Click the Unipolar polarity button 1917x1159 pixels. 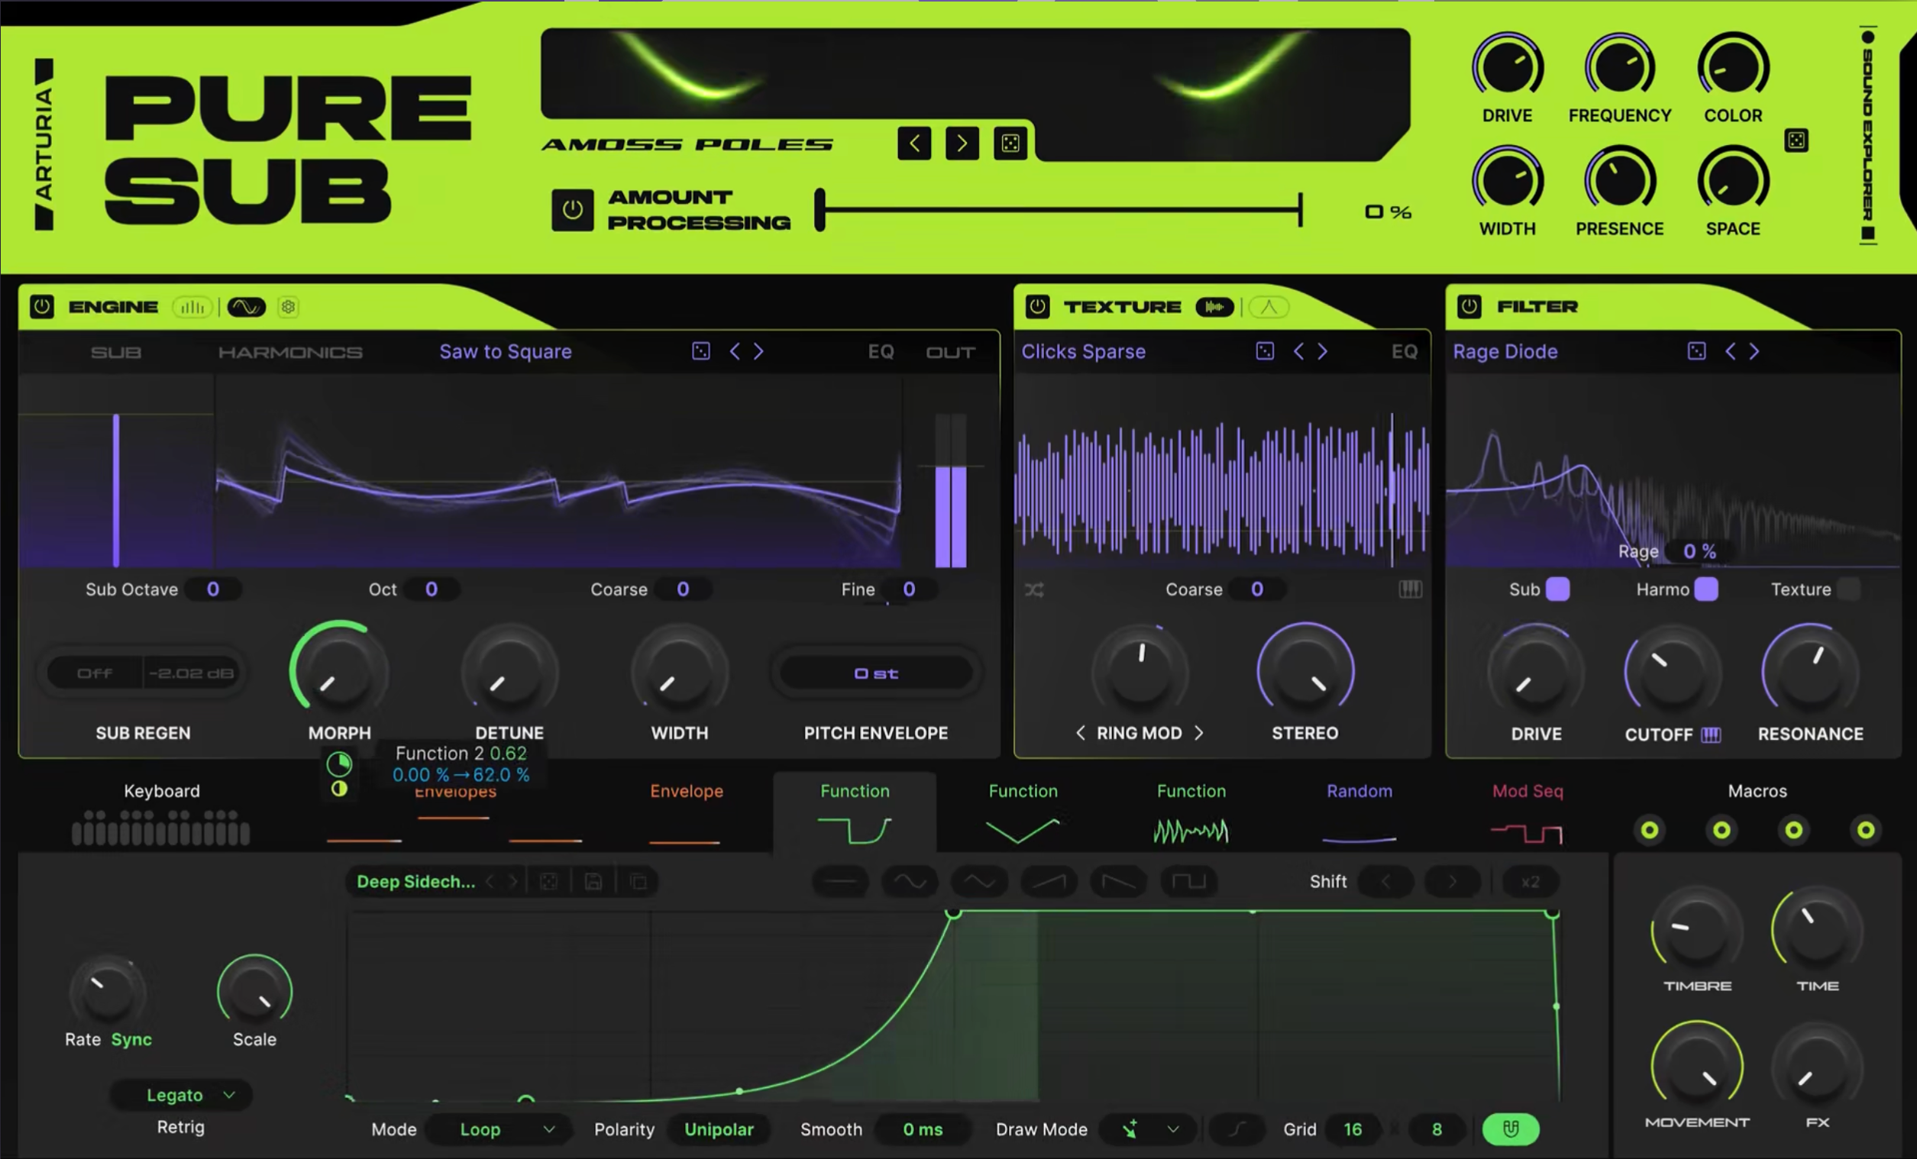[719, 1129]
